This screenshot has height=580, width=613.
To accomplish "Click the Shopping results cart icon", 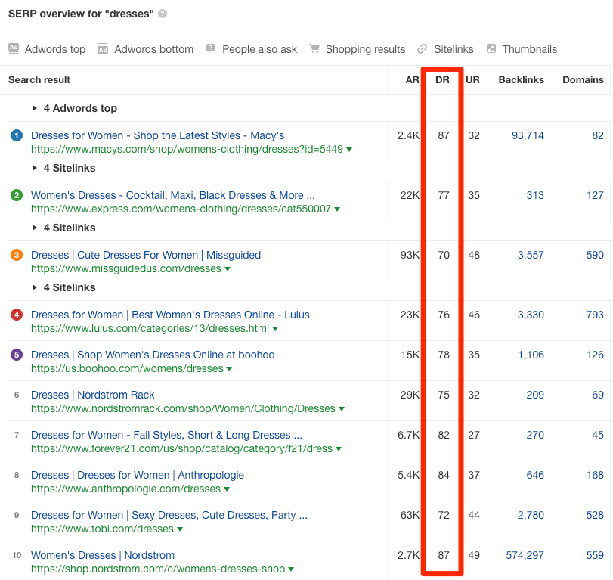I will (x=314, y=49).
